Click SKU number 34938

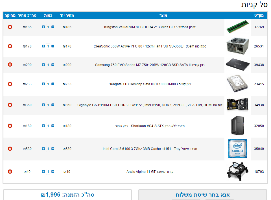click(259, 105)
